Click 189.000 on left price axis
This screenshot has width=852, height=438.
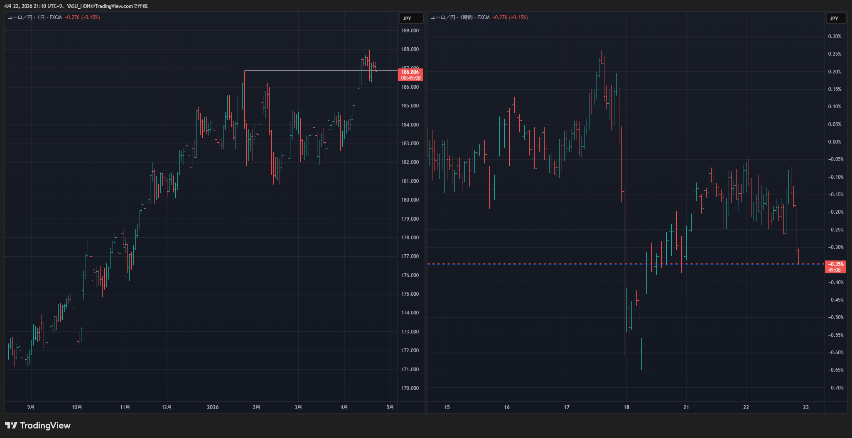click(410, 31)
